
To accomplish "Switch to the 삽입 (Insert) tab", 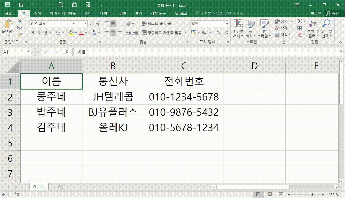I will coord(38,13).
